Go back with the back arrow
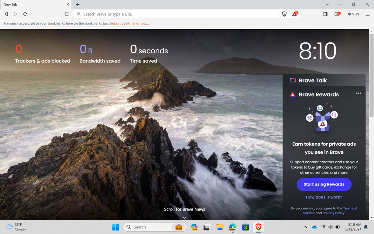 tap(6, 14)
